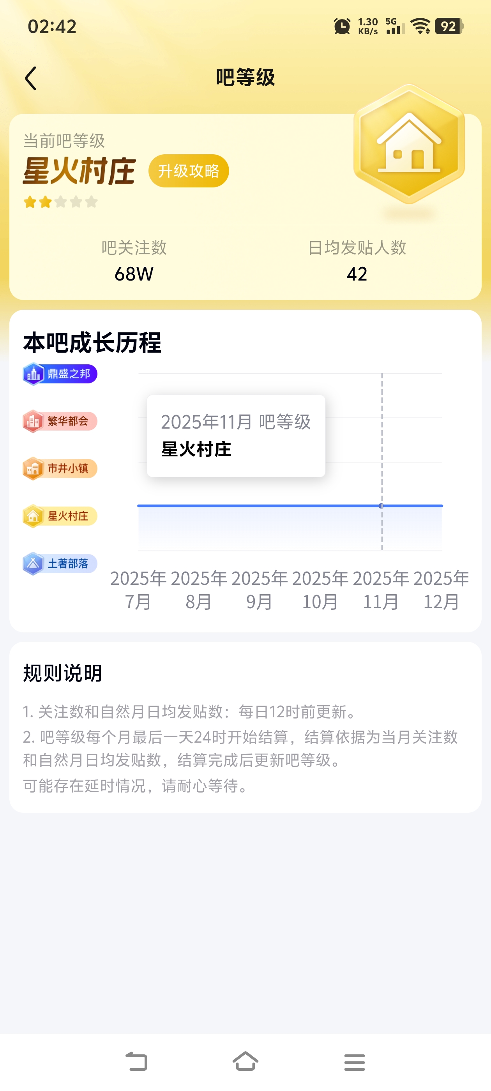Select the 2025年8月 chart label
Viewport: 491px width, 1091px height.
tap(199, 590)
